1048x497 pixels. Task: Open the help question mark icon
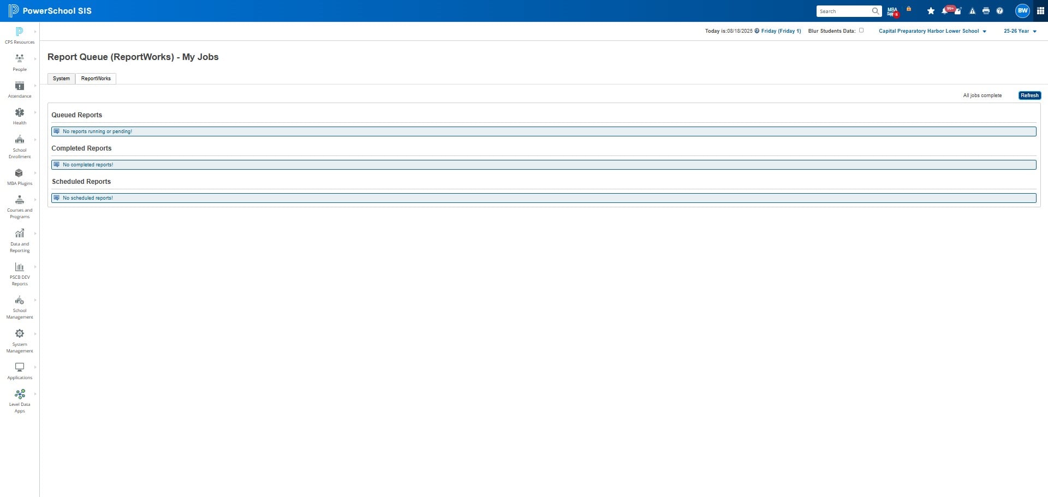click(x=999, y=11)
